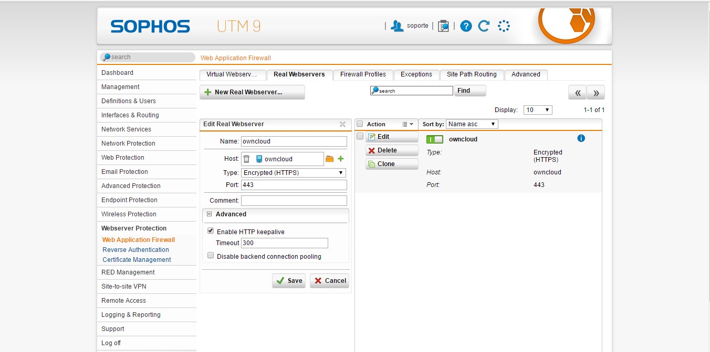710x352 pixels.
Task: Check the select-all checkbox in Action header
Action: 360,124
